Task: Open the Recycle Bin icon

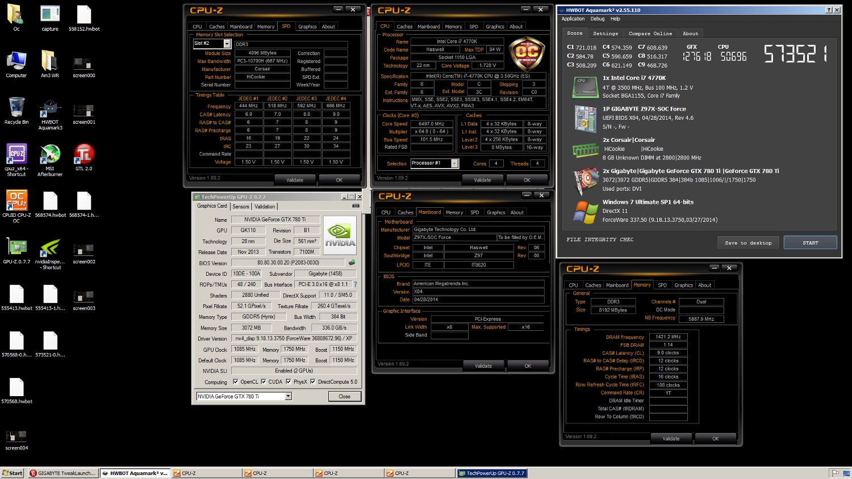Action: [16, 111]
